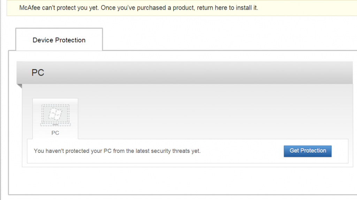The image size is (357, 200).
Task: Click the laptop base of the PC icon
Action: pos(55,124)
